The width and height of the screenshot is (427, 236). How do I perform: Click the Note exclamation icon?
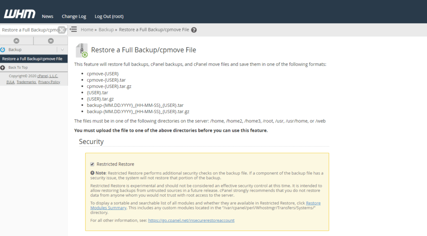[x=92, y=173]
